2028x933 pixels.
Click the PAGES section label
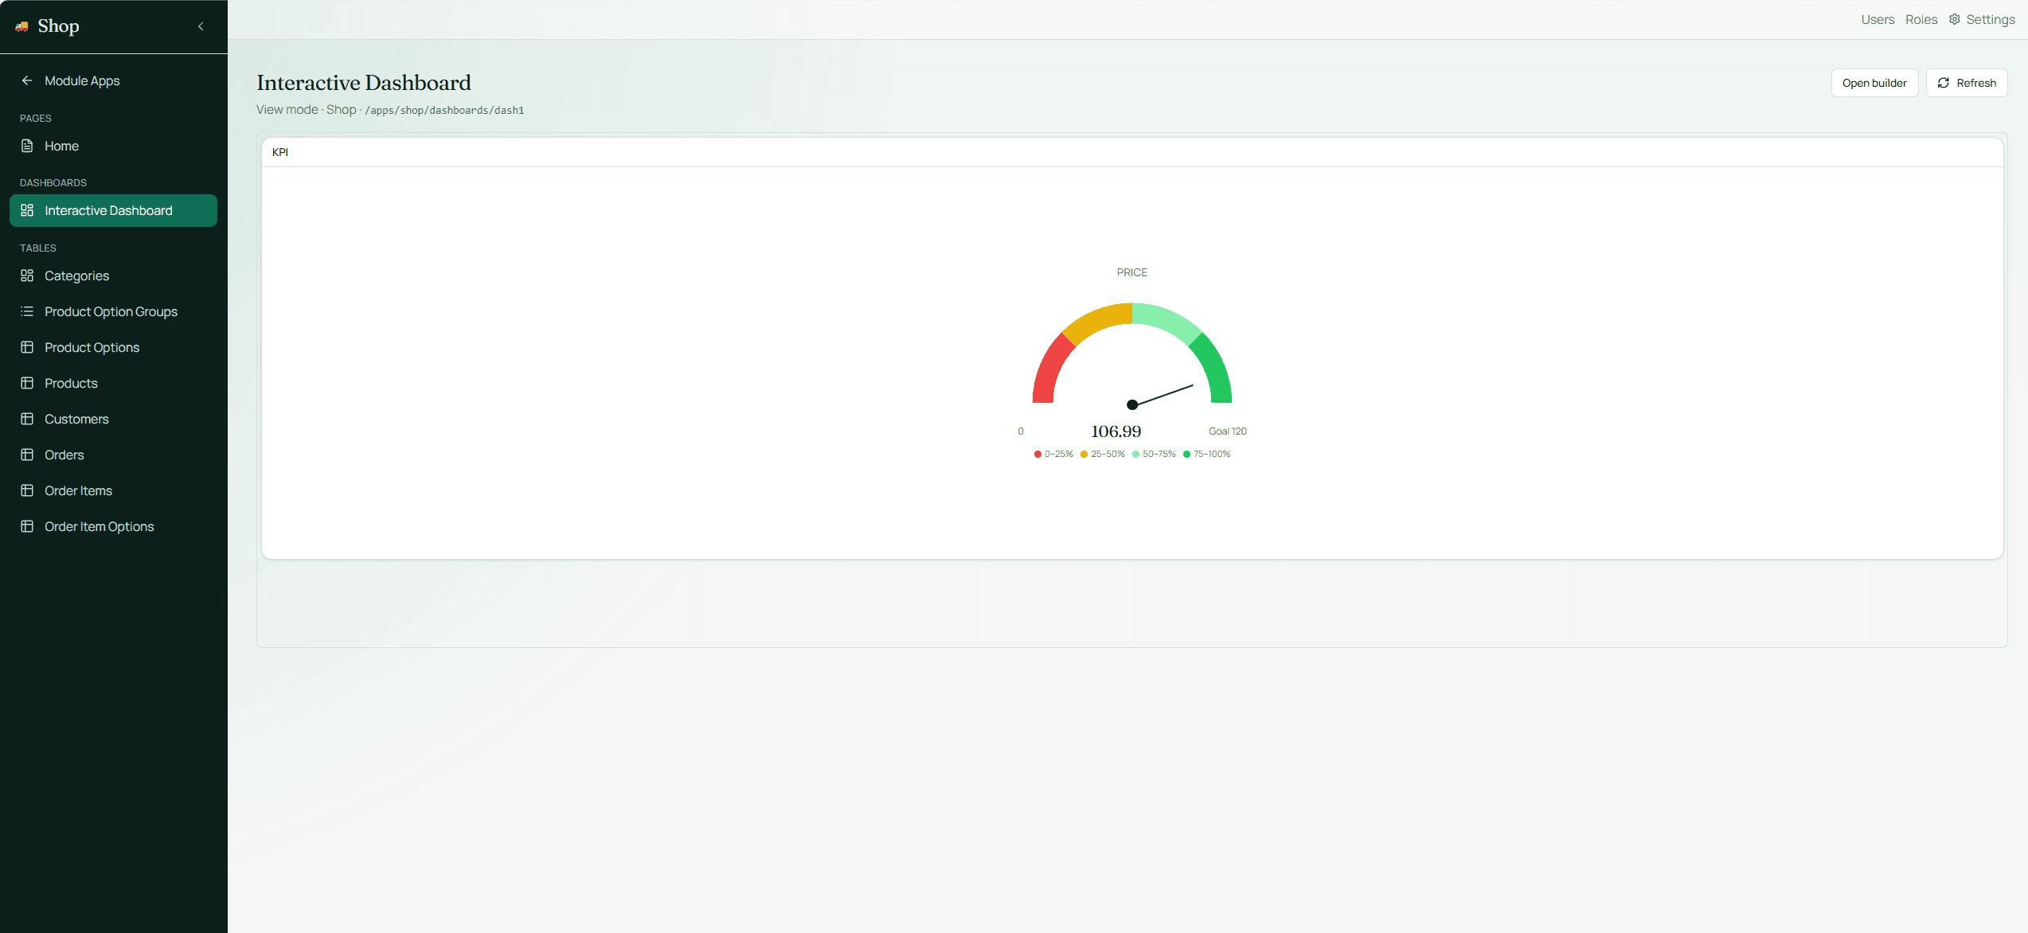point(36,119)
